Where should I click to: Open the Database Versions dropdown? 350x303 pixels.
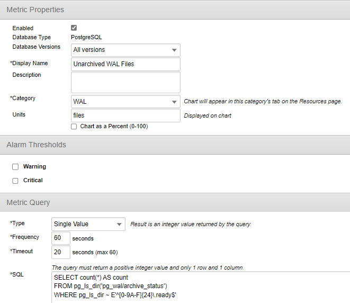point(125,50)
